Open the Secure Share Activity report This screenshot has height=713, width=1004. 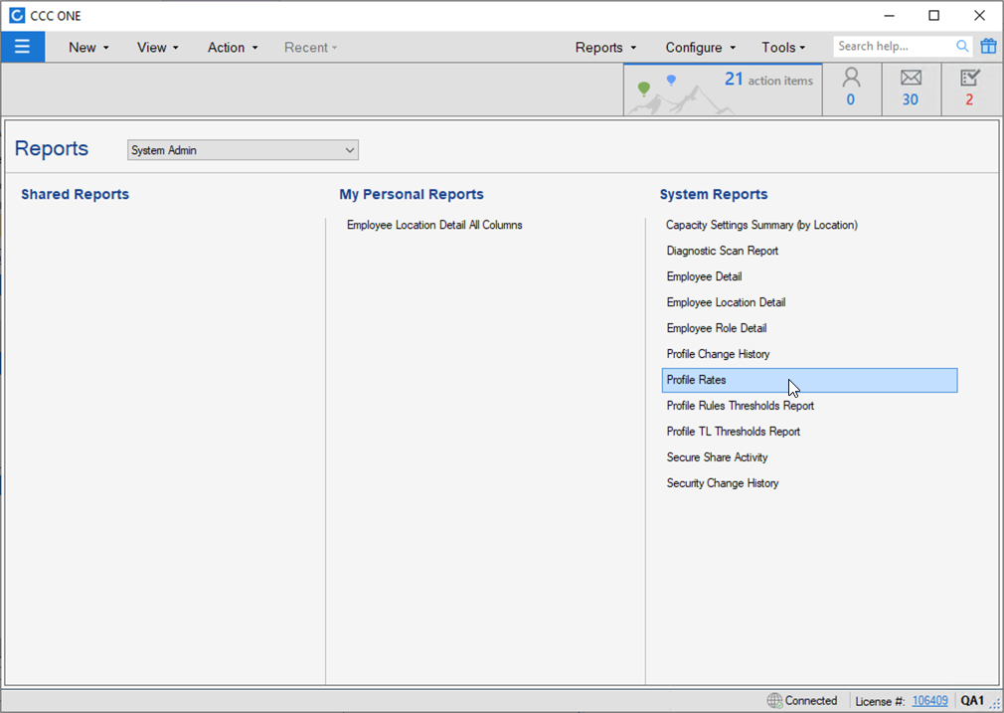tap(717, 457)
